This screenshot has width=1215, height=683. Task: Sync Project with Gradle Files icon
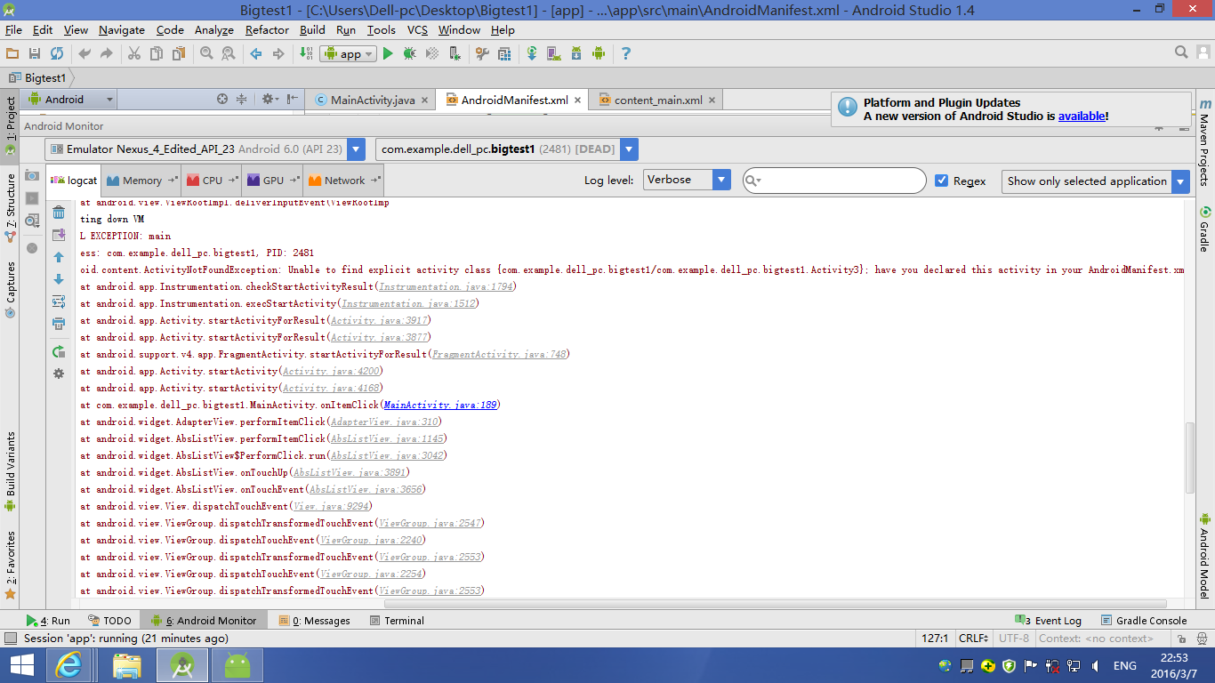point(532,54)
